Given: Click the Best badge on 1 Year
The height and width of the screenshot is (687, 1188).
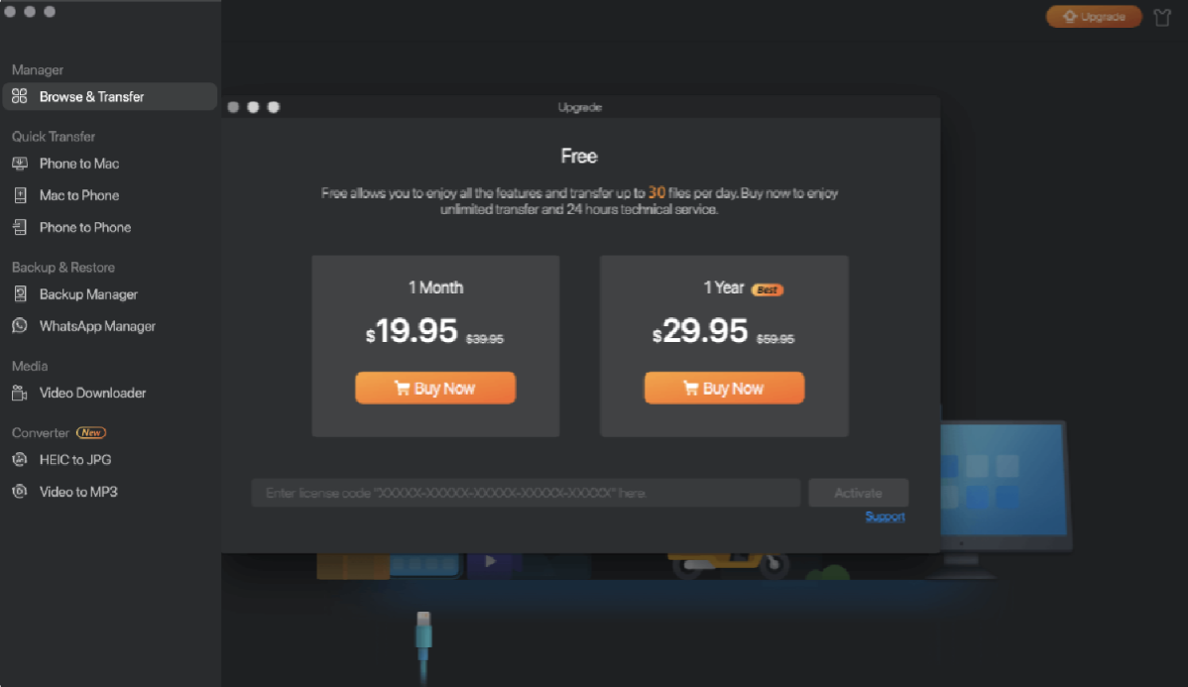Looking at the screenshot, I should (767, 289).
